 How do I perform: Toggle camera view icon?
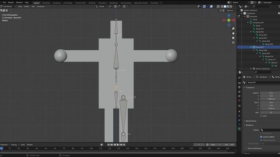(x=233, y=38)
